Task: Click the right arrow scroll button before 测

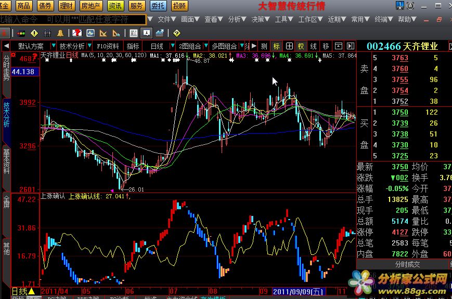Action: (x=254, y=46)
